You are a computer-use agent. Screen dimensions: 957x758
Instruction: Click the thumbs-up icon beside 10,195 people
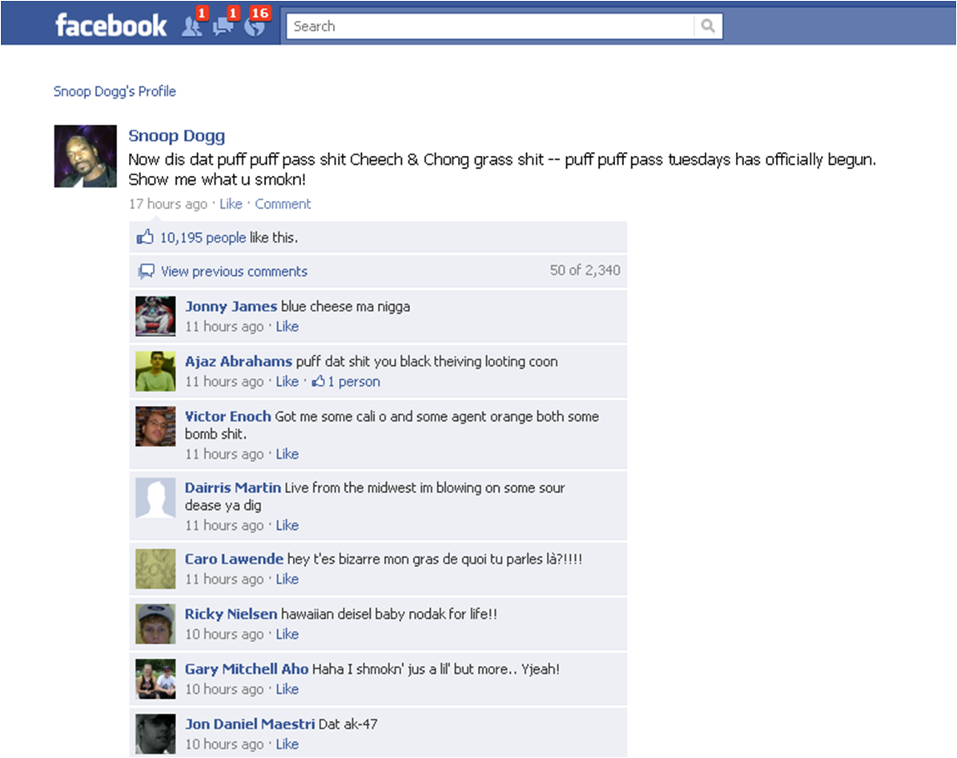point(145,237)
